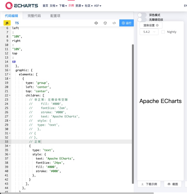Screen dimensions: 187x194
Task: Click comment line 23 非正常
Action: pyautogui.click(x=48, y=100)
